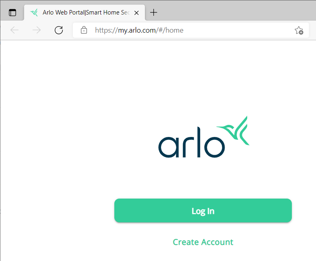The image size is (316, 261).
Task: Click the green hummingbird in the Arlo logo
Action: click(x=235, y=130)
